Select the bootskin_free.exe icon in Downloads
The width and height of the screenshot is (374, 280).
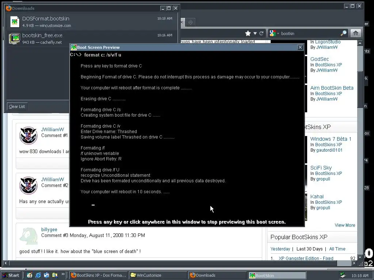pyautogui.click(x=14, y=39)
